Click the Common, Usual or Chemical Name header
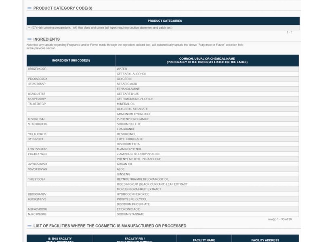 207,60
